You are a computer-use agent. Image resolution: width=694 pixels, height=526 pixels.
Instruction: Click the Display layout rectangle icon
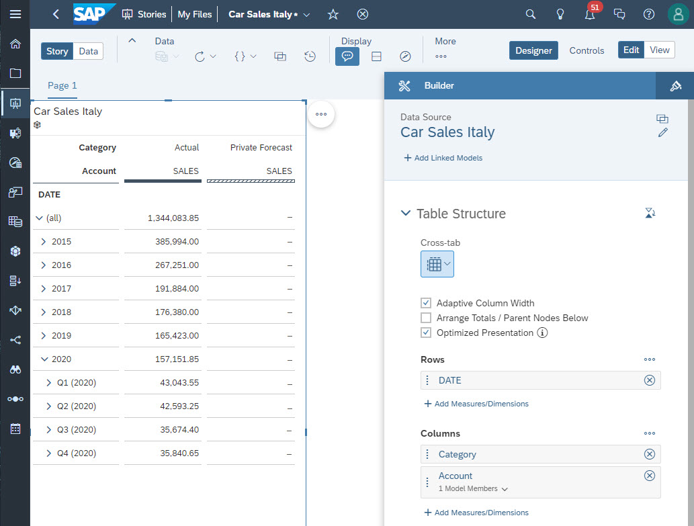tap(376, 56)
